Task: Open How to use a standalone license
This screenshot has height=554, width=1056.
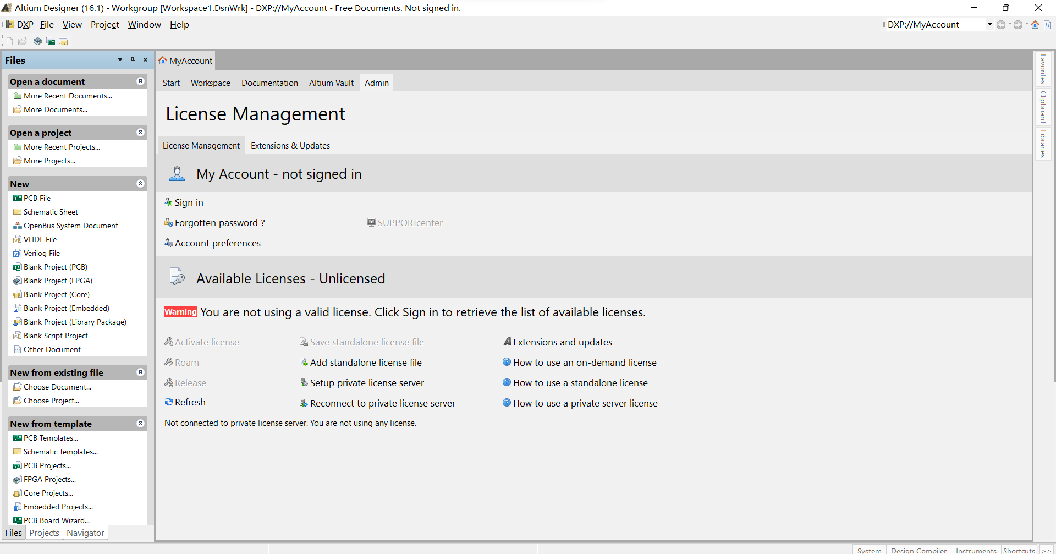Action: tap(575, 383)
